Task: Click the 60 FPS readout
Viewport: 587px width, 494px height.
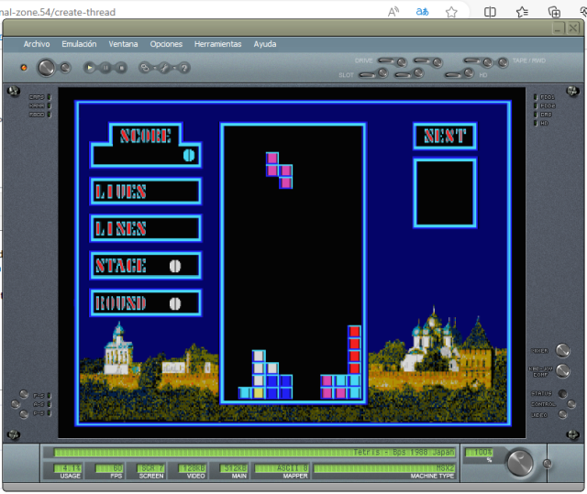Action: tap(109, 468)
